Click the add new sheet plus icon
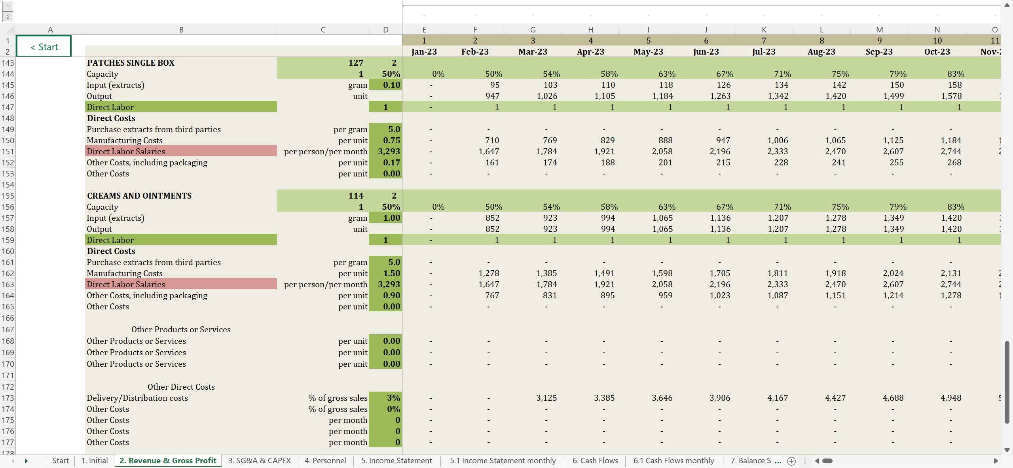This screenshot has width=1013, height=468. [x=791, y=461]
